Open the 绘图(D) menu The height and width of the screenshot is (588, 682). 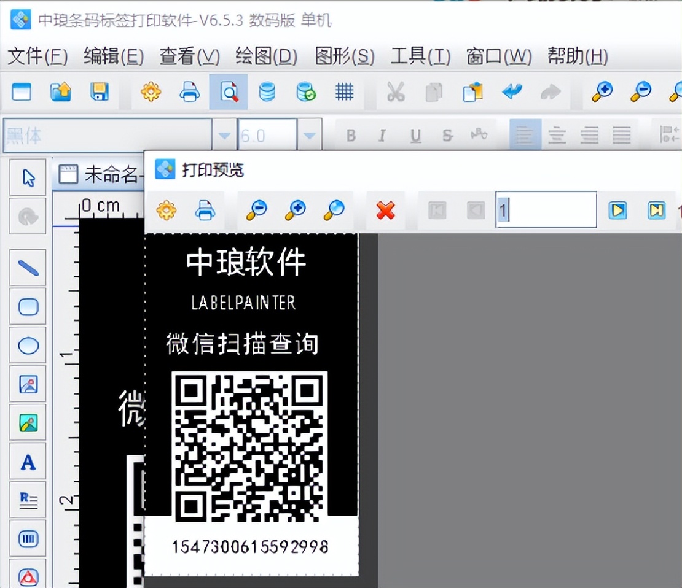(266, 56)
